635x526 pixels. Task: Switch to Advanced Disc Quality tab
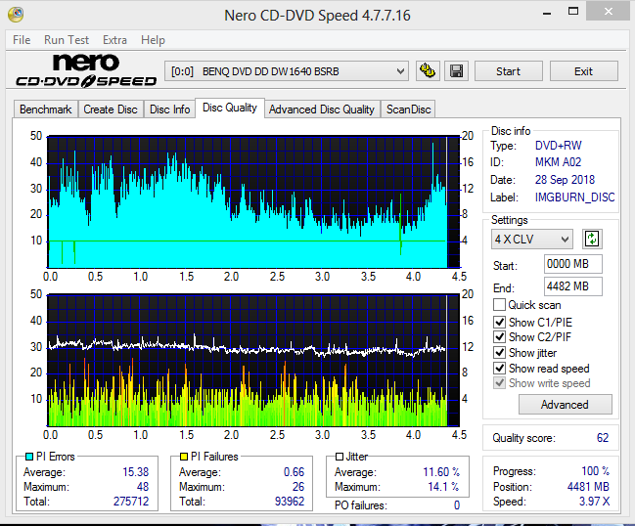click(x=322, y=110)
